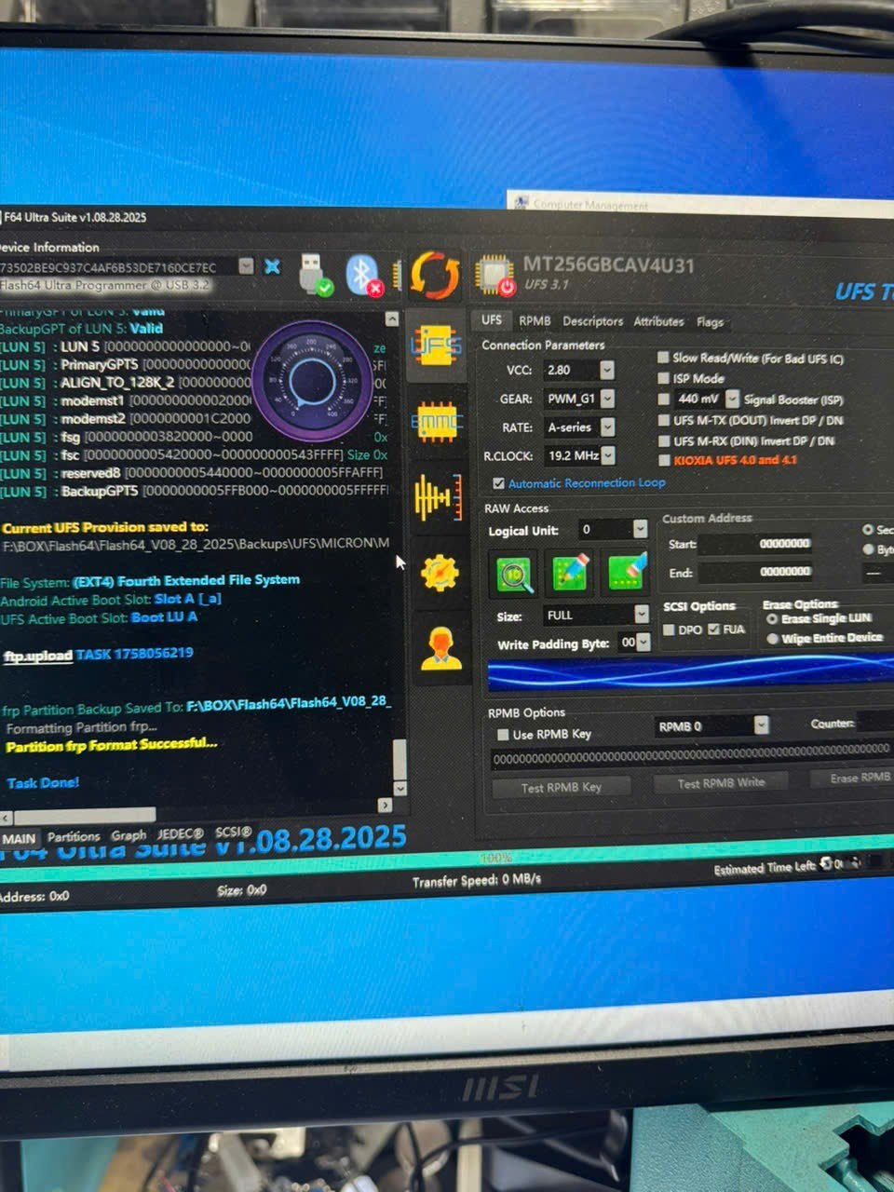Enable the DPO checkbox
Image resolution: width=894 pixels, height=1192 pixels.
[x=669, y=630]
